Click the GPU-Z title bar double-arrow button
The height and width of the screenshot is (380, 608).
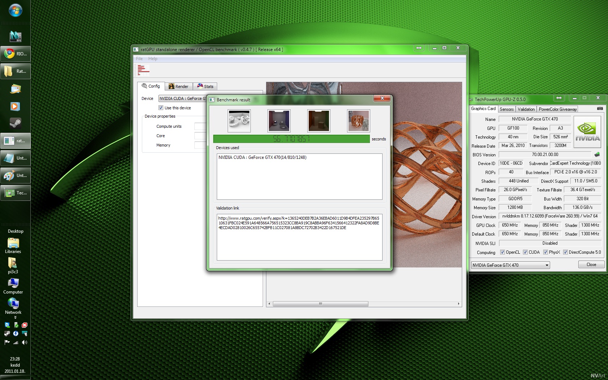pyautogui.click(x=559, y=98)
